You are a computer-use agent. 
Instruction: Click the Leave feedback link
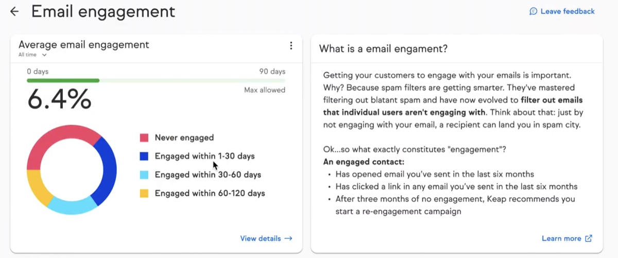[x=562, y=11]
